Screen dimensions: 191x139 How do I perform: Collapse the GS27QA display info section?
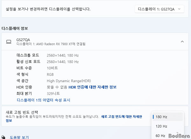point(182,42)
